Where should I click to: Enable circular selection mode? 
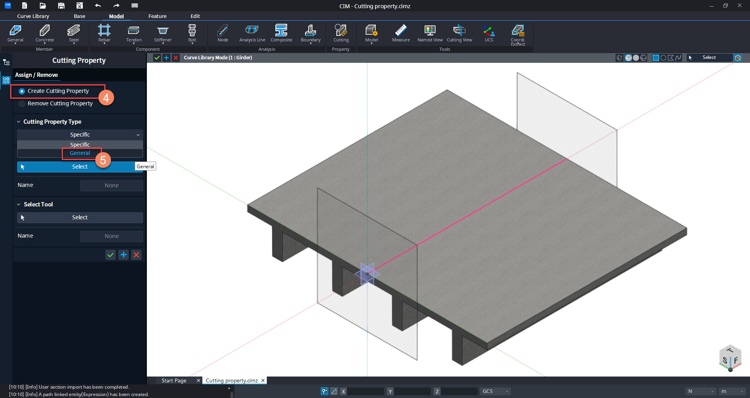663,58
